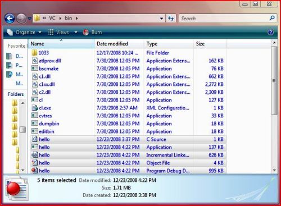Click the 12/17/2008 10:24 date cell

(x=117, y=53)
